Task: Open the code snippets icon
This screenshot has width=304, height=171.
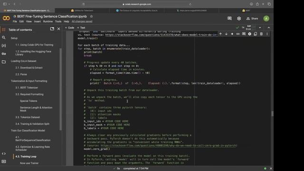Action: coord(4,153)
